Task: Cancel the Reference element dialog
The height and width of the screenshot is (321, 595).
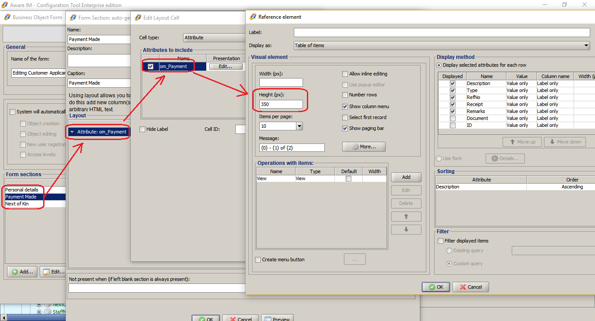Action: [x=470, y=287]
